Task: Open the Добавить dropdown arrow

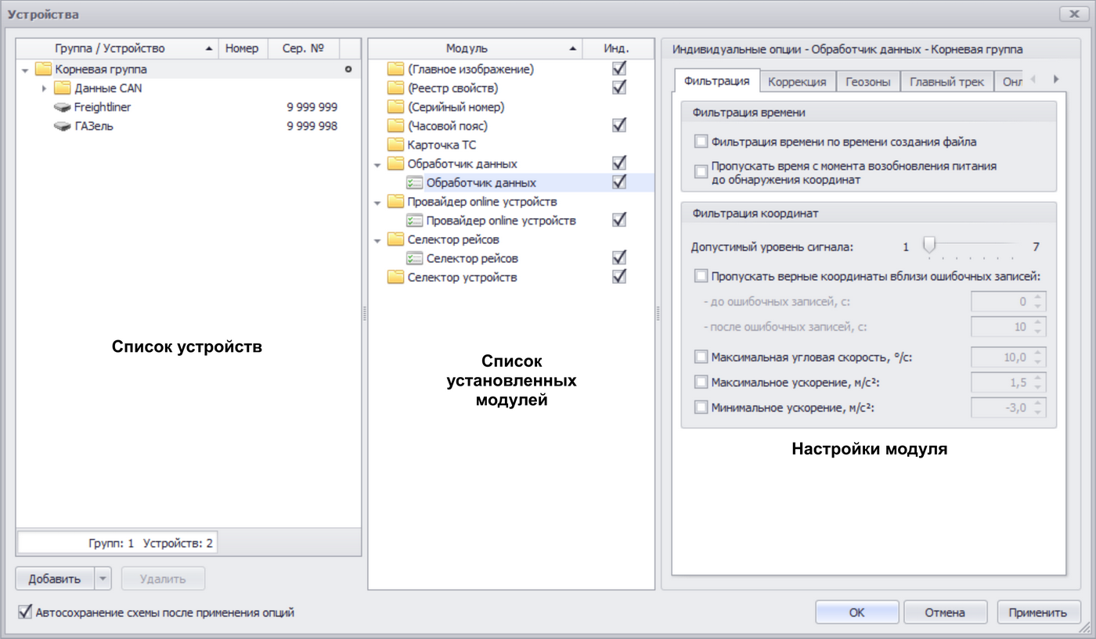Action: (x=104, y=579)
